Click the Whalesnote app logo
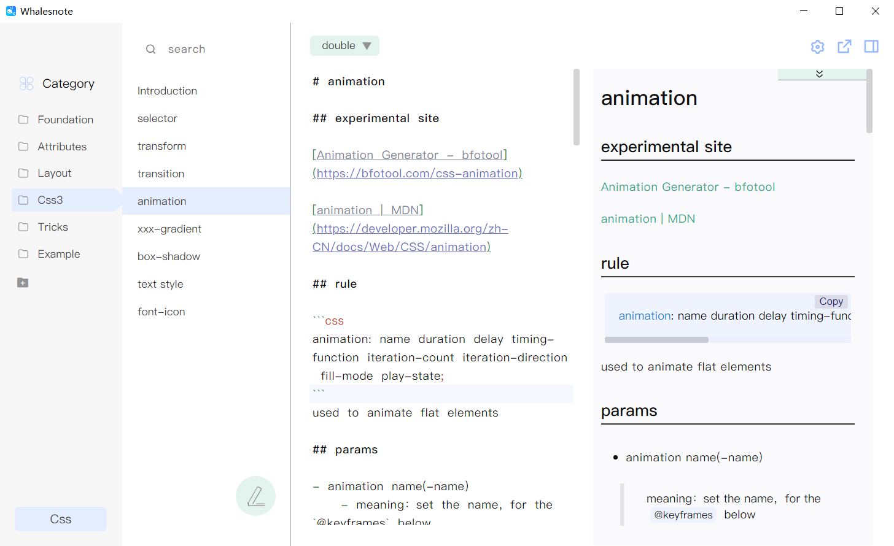Screen dimensions: 894x546 pyautogui.click(x=10, y=10)
